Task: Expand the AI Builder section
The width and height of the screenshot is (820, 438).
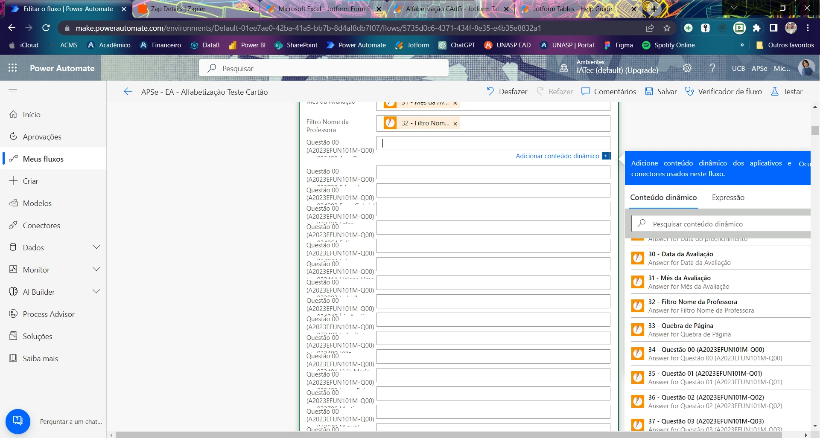Action: [96, 291]
